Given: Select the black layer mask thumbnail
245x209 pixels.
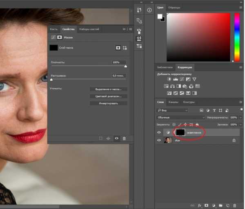Looking at the screenshot, I should click(x=180, y=132).
